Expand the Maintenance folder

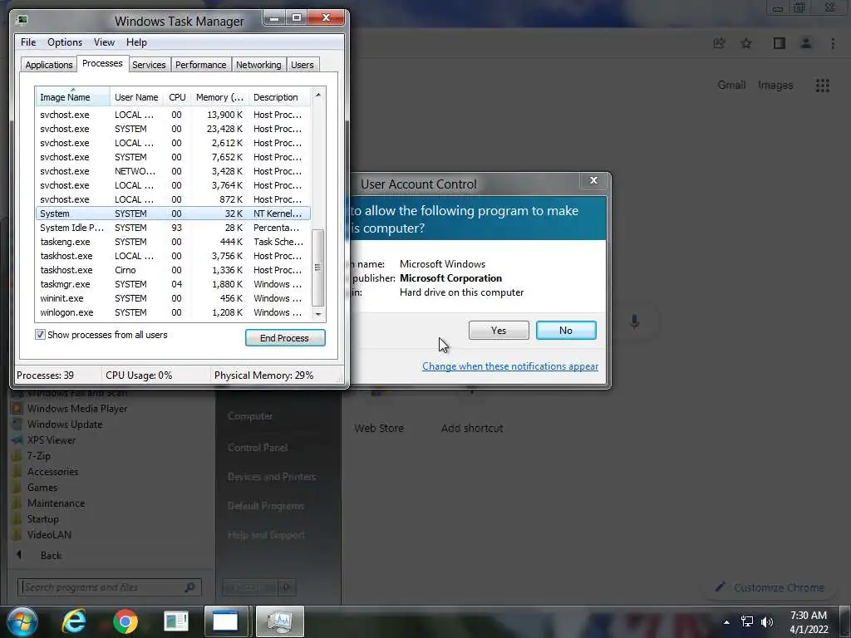click(56, 503)
